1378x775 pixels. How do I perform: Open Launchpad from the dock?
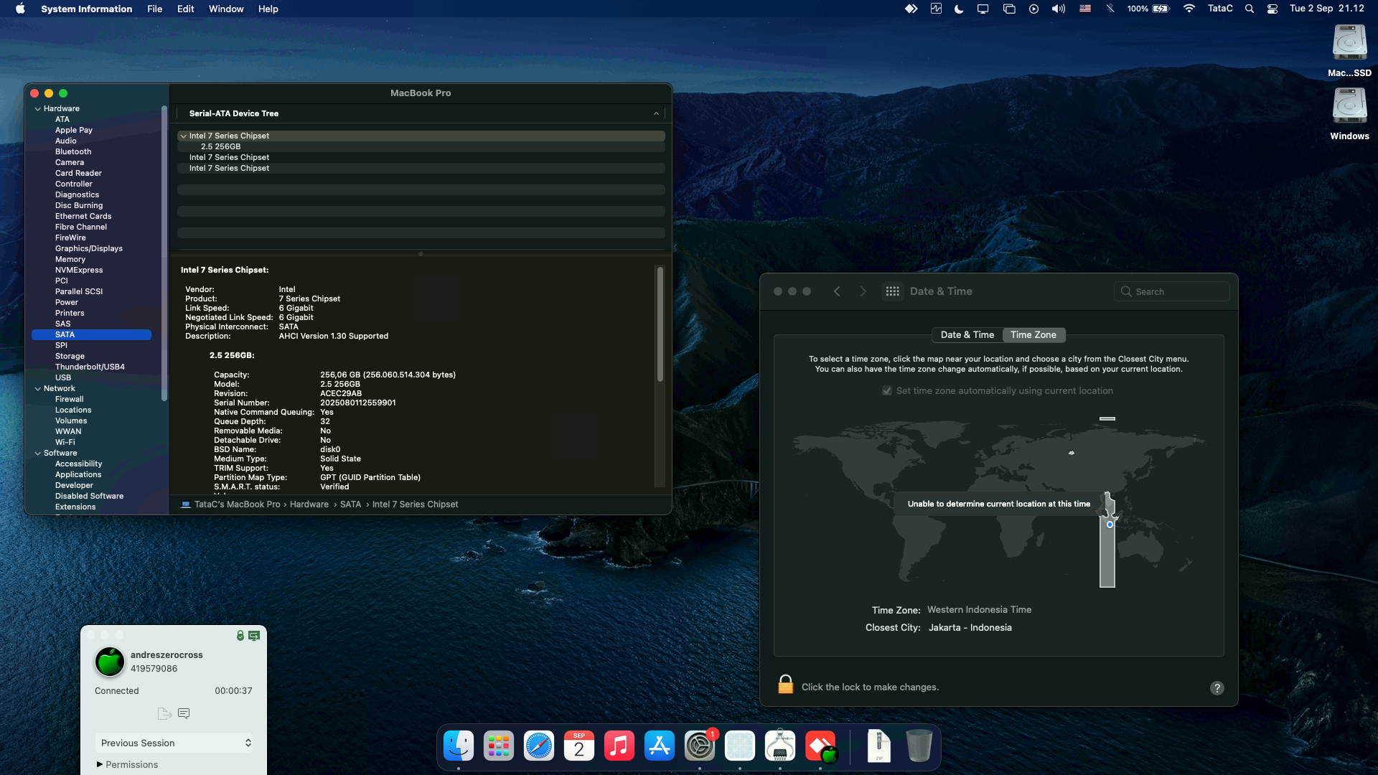point(498,746)
